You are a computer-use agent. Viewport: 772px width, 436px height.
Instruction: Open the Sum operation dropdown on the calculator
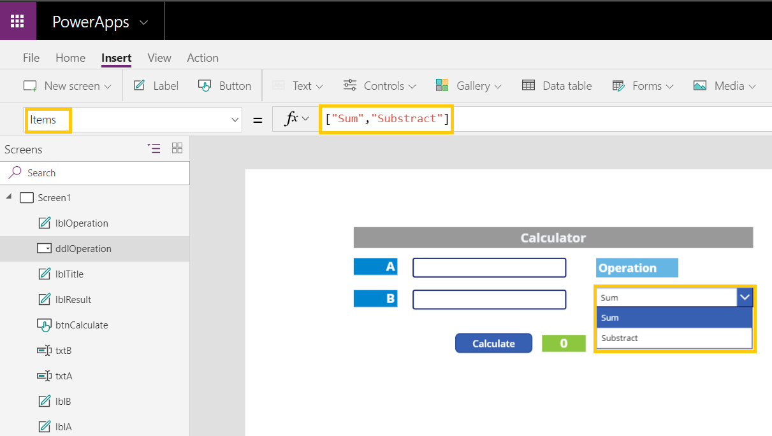click(744, 297)
